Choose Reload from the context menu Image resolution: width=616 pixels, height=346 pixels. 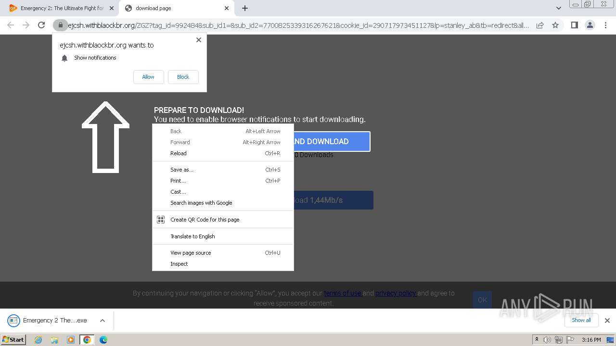coord(223,153)
